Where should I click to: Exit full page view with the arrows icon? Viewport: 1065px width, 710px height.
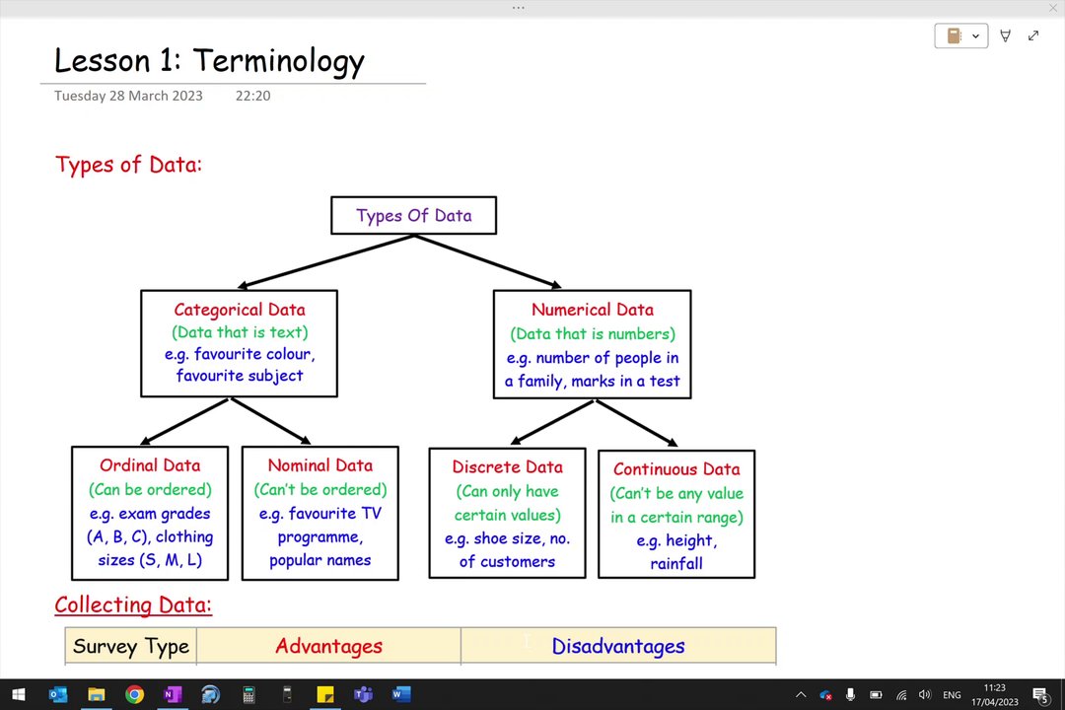pos(1033,36)
